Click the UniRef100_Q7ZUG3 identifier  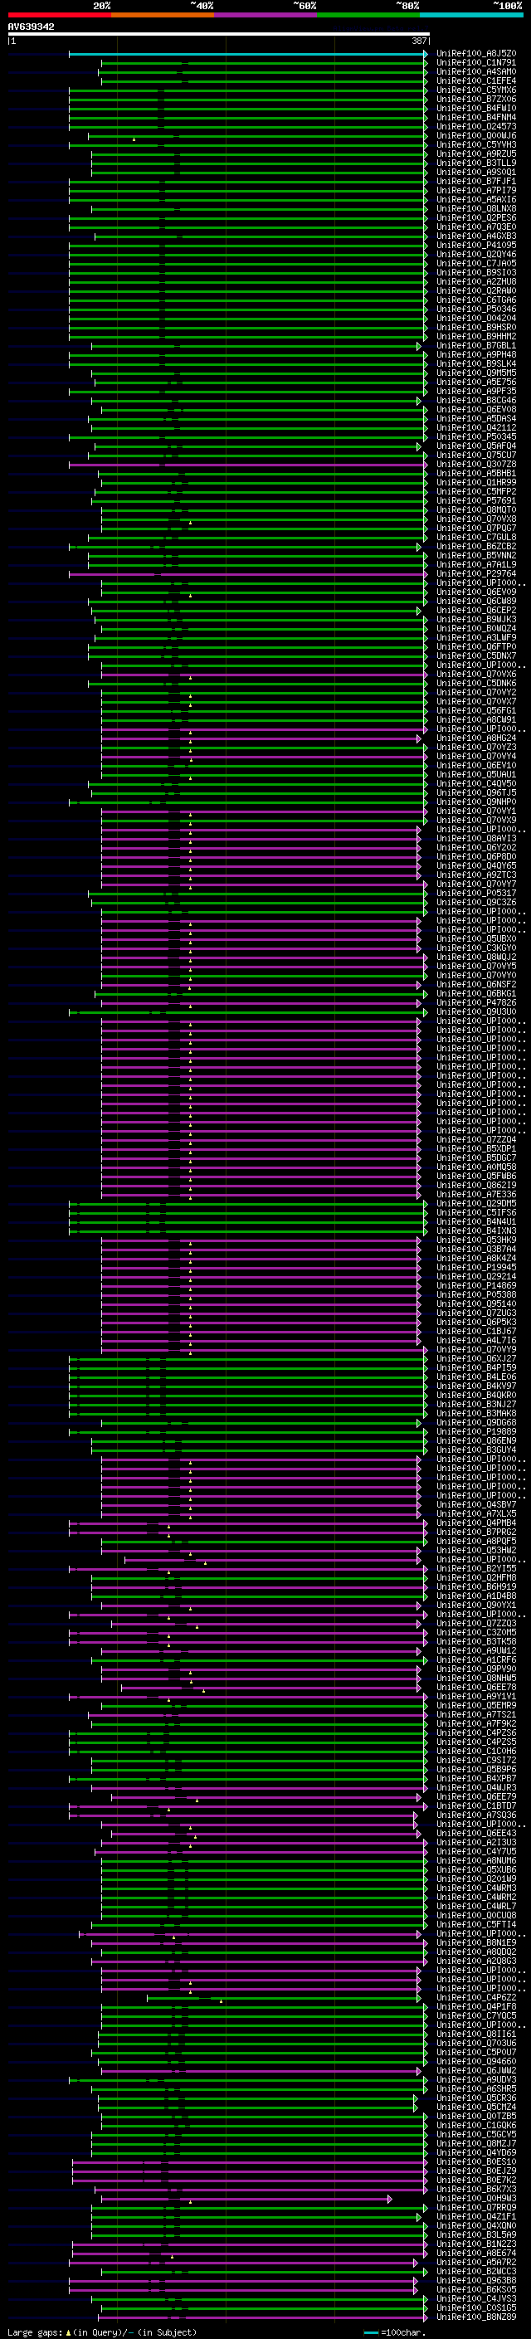click(476, 1313)
